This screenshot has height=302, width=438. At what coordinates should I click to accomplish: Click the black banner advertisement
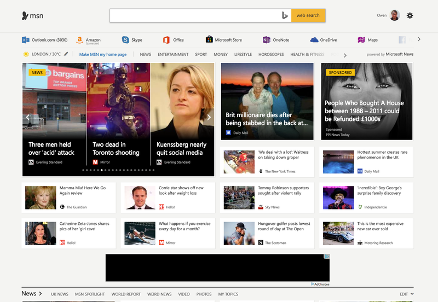pyautogui.click(x=217, y=268)
